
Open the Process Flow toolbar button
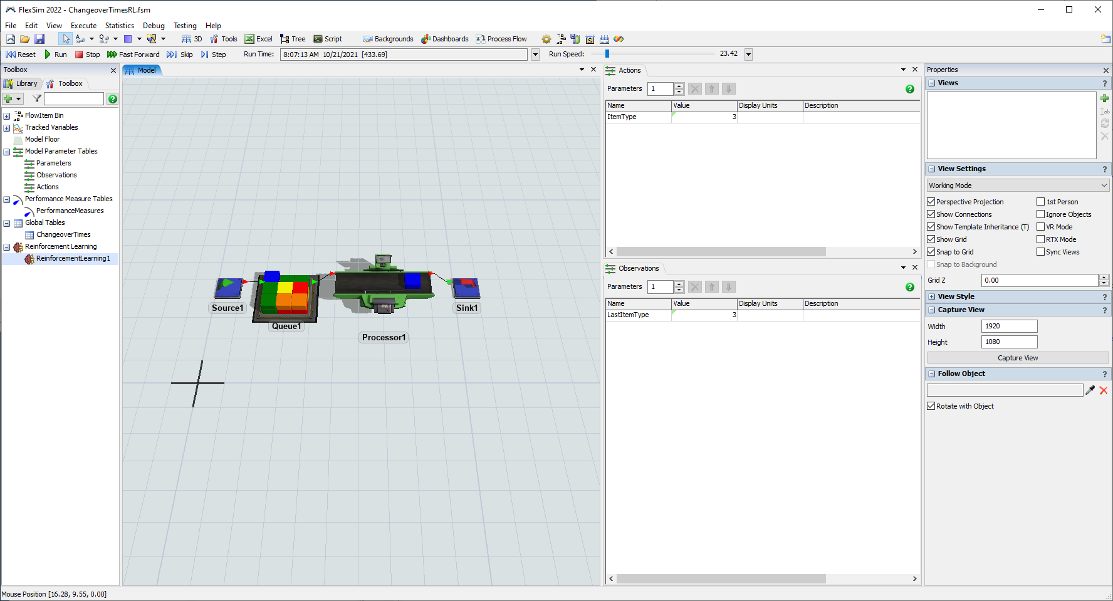coord(501,39)
